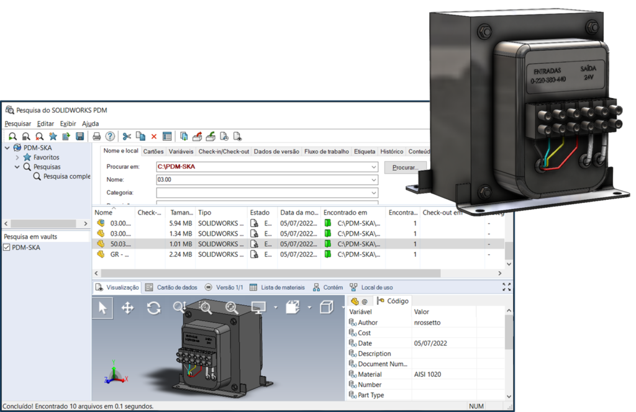Click the print icon in toolbar

coord(97,136)
